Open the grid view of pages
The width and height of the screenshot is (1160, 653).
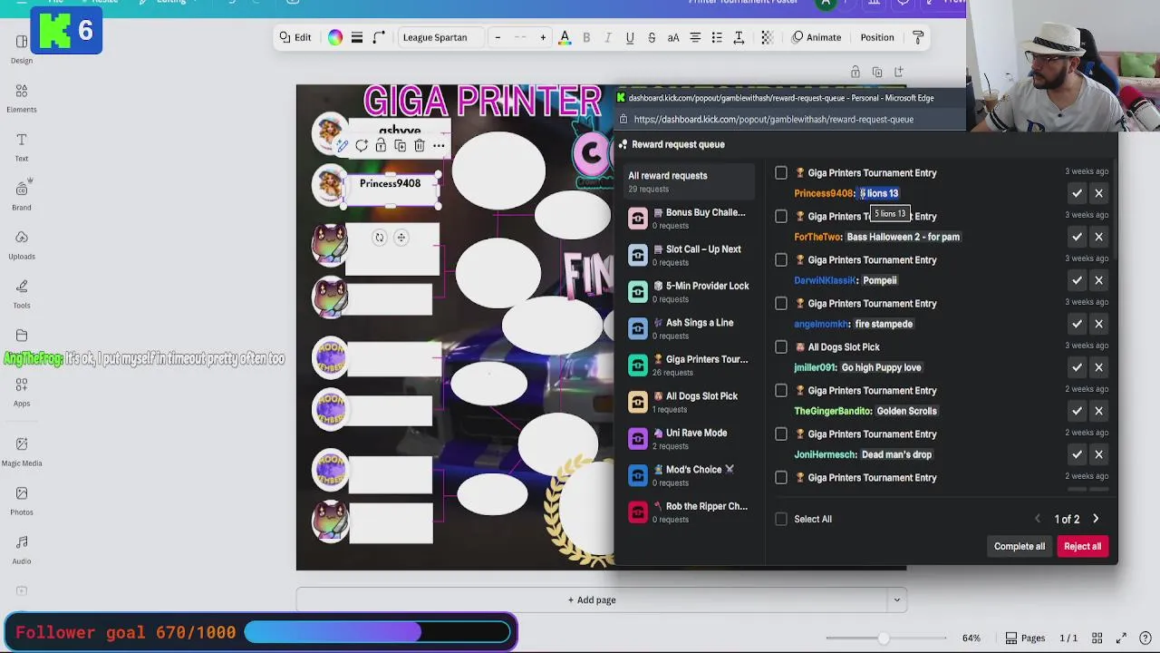pyautogui.click(x=1097, y=638)
